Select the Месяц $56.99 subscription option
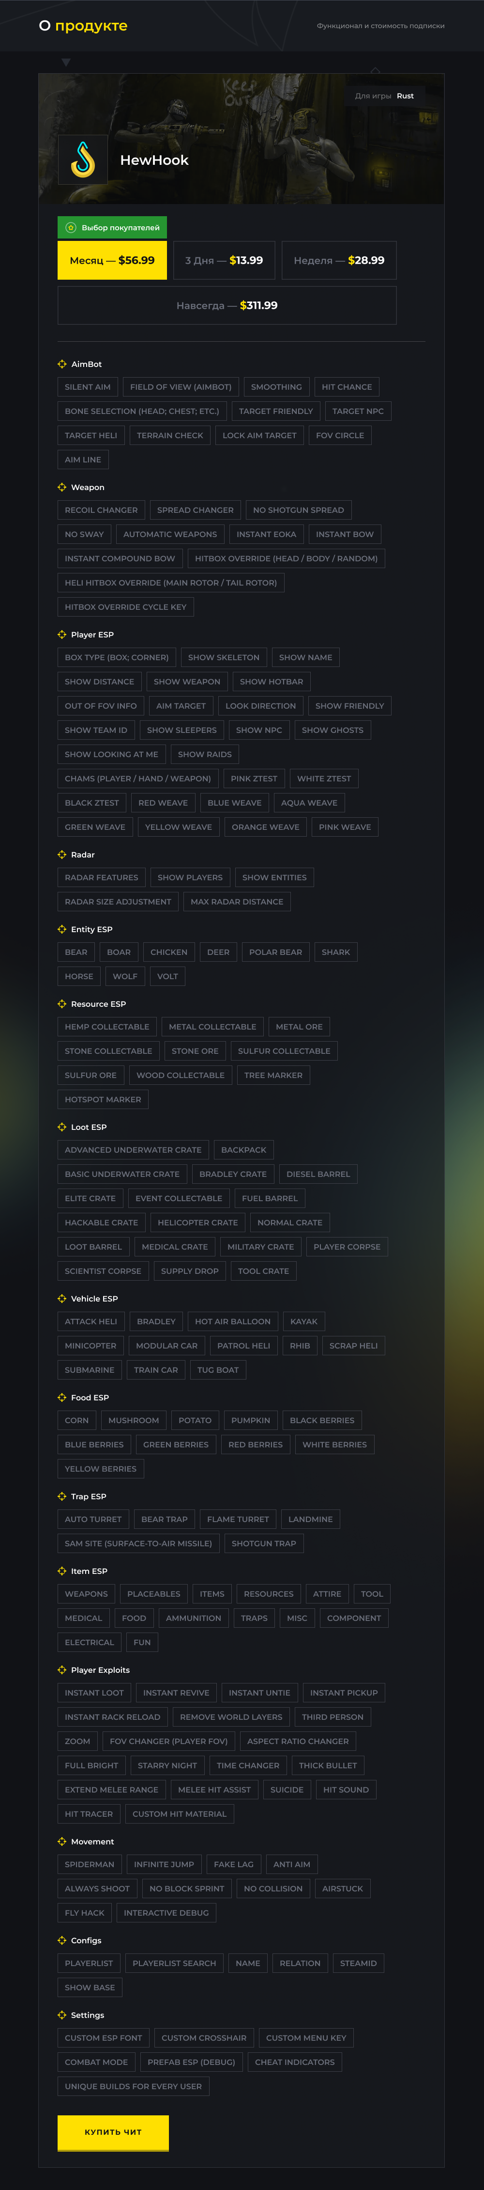Viewport: 484px width, 2190px height. click(112, 260)
